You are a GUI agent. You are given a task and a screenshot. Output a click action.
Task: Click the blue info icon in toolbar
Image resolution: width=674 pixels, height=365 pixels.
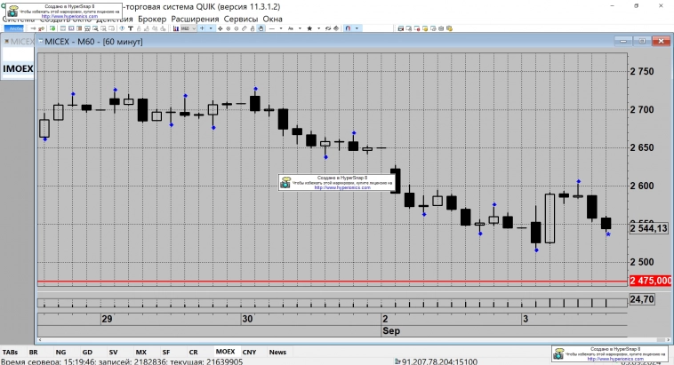point(122,28)
